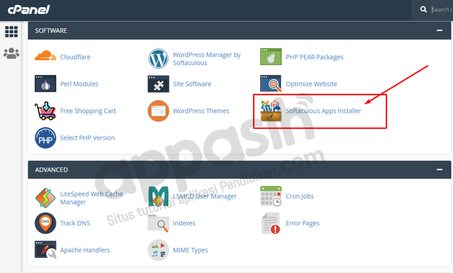The image size is (453, 273).
Task: Open User Manager people icon in sidebar
Action: 11,53
